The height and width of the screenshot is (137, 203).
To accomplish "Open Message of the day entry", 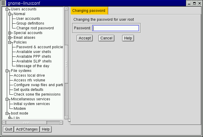I will pyautogui.click(x=33, y=66).
